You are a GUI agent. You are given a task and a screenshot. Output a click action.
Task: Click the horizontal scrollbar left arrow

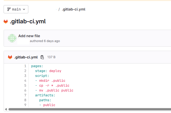click(x=6, y=109)
